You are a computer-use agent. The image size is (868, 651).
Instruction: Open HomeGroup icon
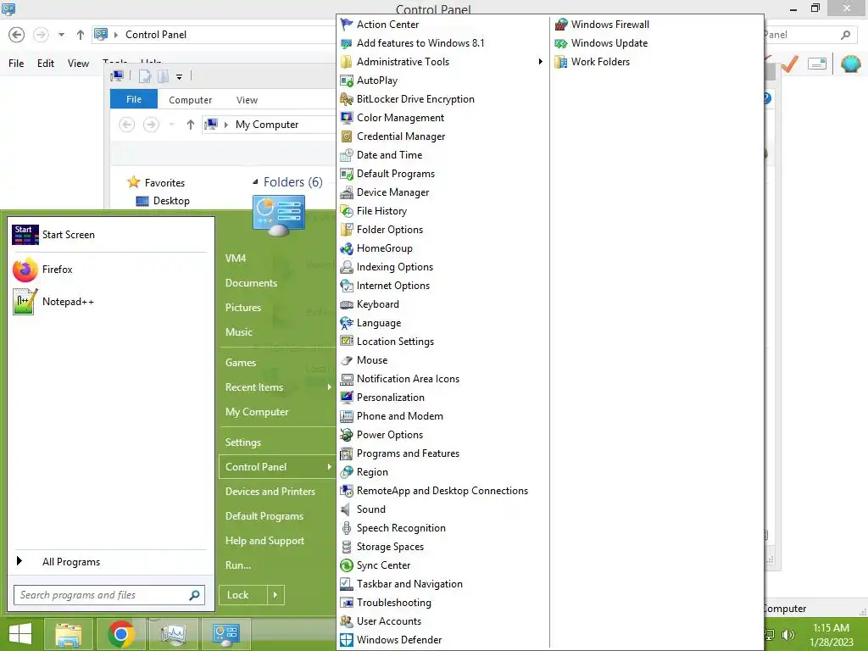(x=347, y=248)
